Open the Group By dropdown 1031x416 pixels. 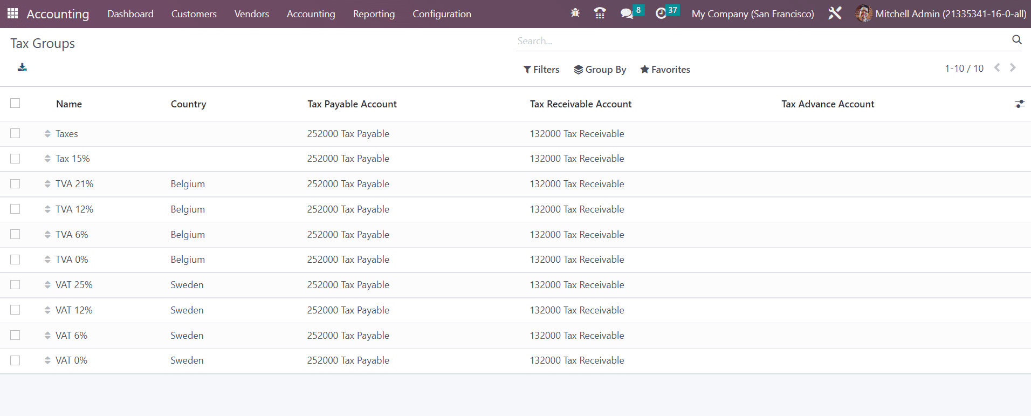600,70
